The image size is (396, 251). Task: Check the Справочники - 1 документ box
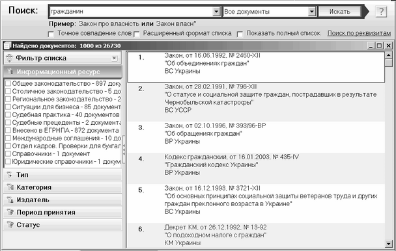(x=8, y=154)
